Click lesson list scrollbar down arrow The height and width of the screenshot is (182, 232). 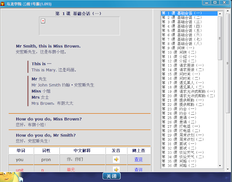[220, 166]
